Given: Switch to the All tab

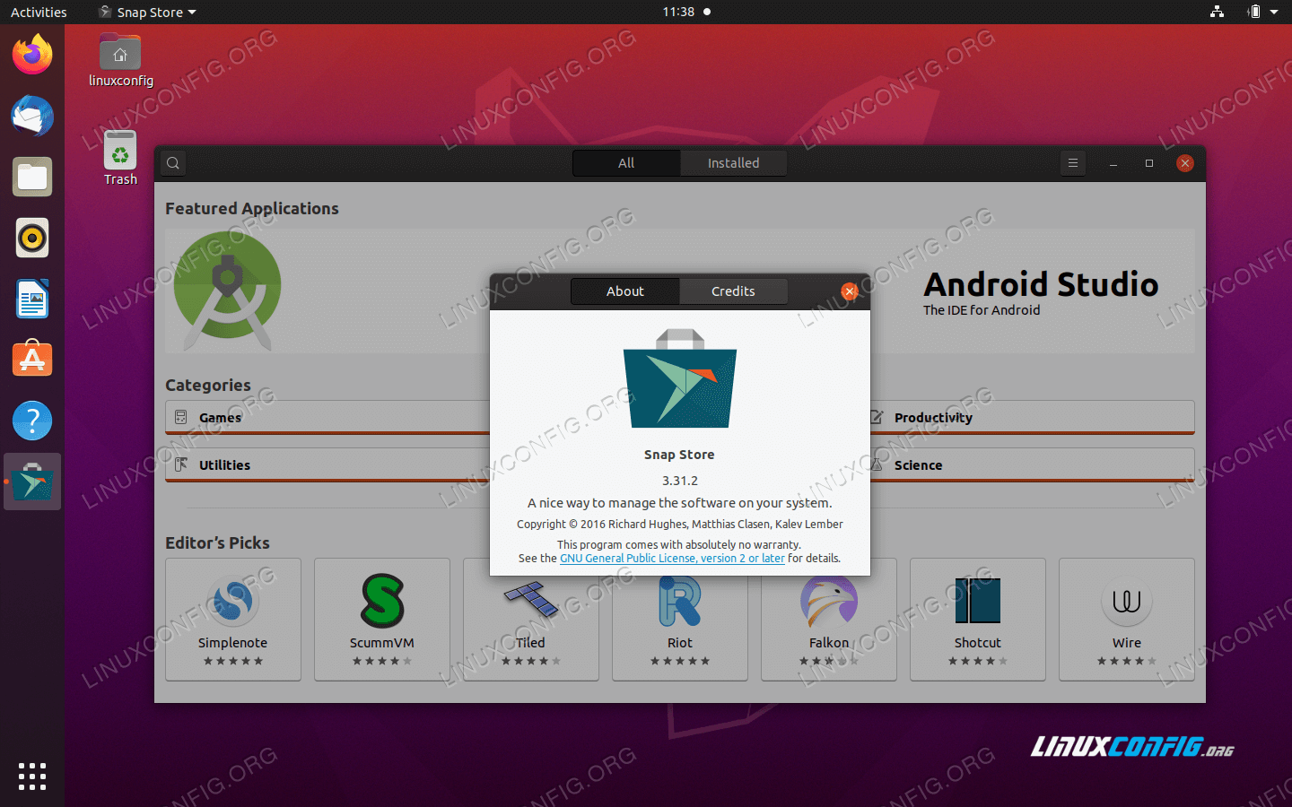Looking at the screenshot, I should pos(626,163).
